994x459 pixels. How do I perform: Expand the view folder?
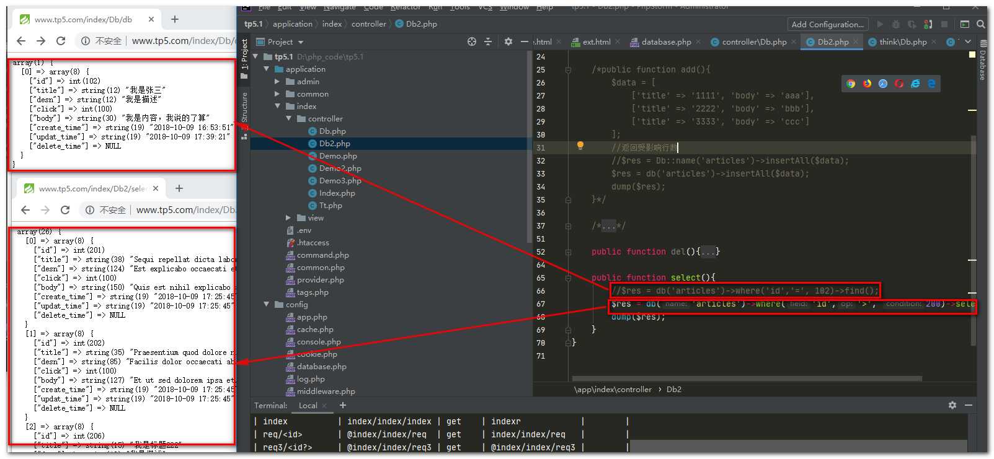(289, 217)
